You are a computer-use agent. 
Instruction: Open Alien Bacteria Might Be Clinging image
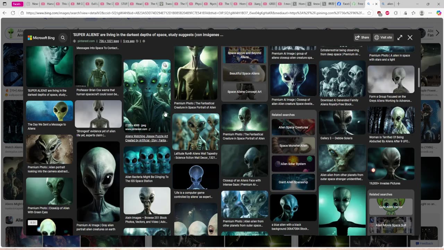(147, 160)
